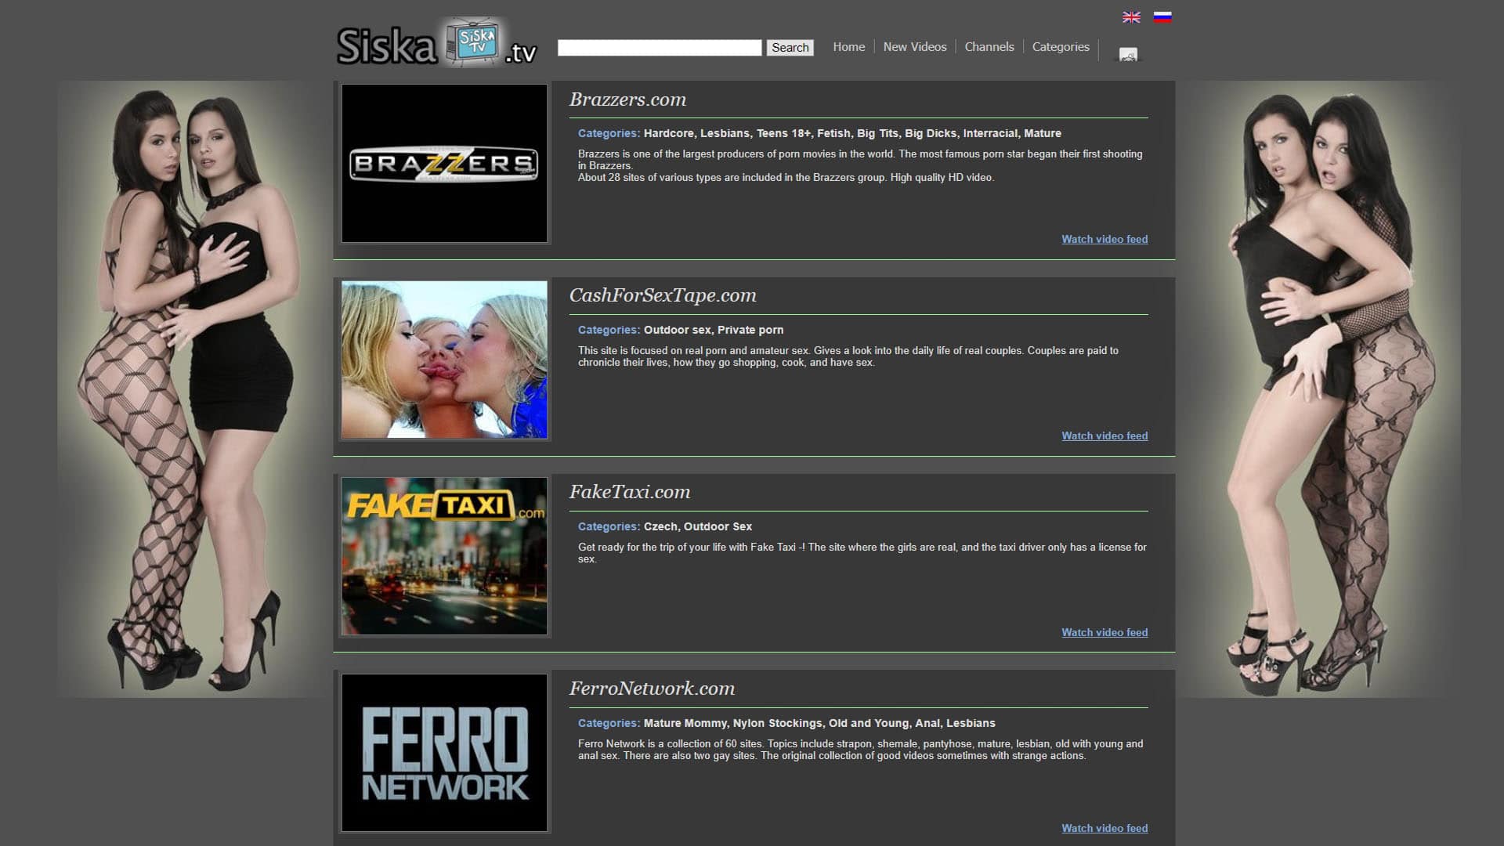Open the Home menu item
The image size is (1504, 846).
point(849,47)
